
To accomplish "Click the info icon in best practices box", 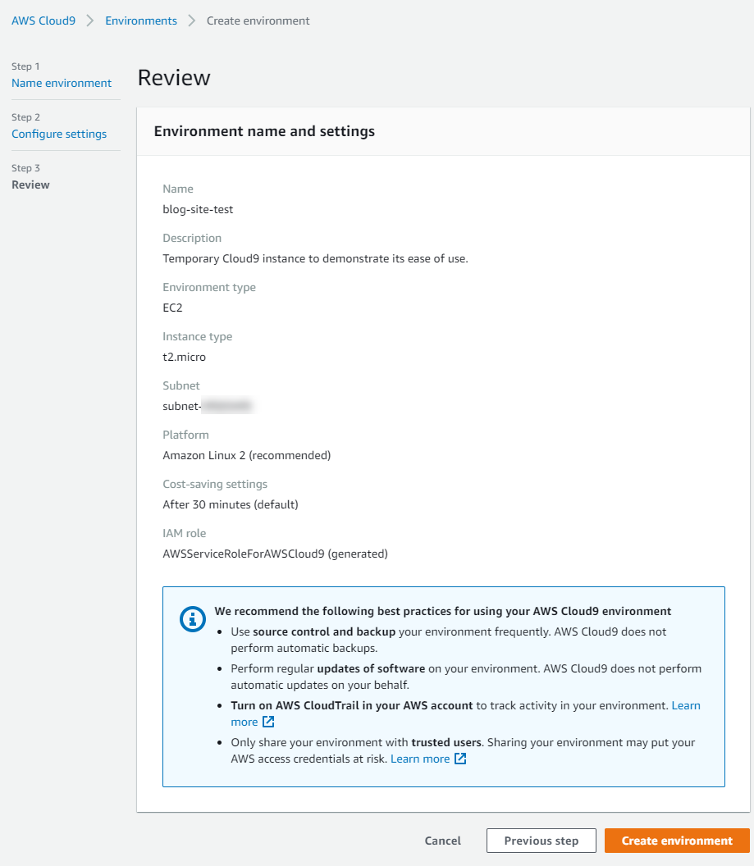I will click(192, 619).
